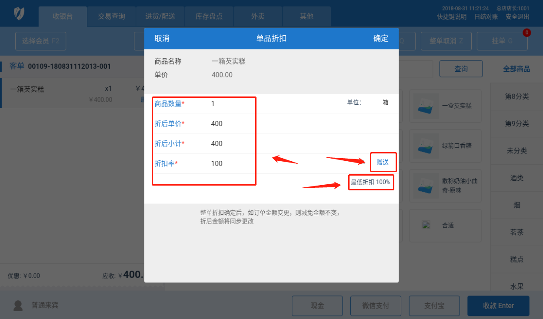Click the shield logo icon
543x319 pixels.
tap(19, 13)
